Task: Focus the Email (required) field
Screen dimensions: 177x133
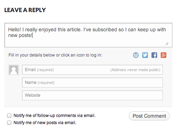Action: click(92, 70)
